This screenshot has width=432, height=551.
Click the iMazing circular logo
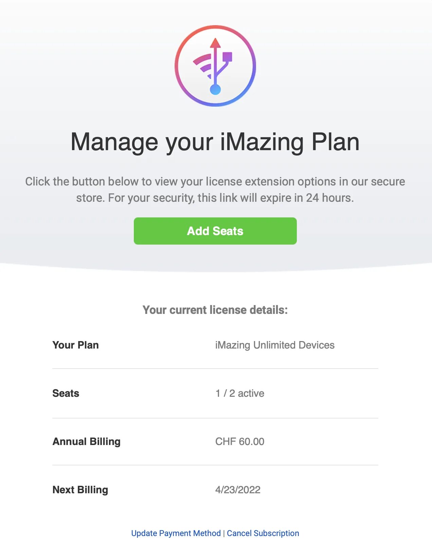pos(215,66)
